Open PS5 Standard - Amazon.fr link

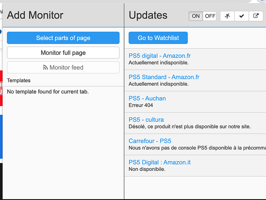(164, 77)
